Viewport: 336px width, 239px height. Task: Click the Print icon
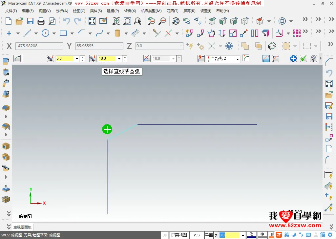point(41,21)
